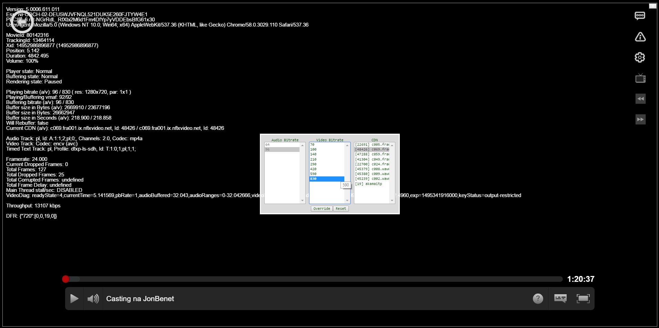Click the Throughput: 13107 kbps line
Viewport: 659px width, 328px height.
tap(33, 206)
